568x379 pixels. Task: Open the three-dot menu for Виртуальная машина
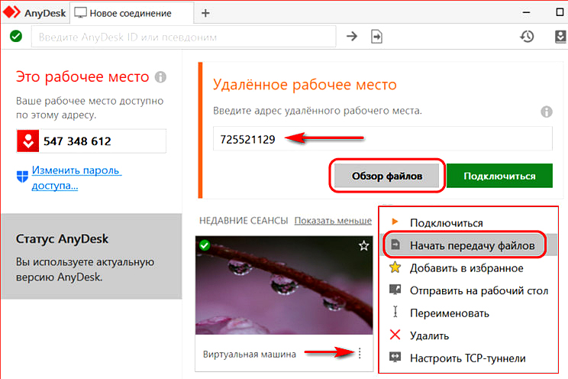pos(360,353)
